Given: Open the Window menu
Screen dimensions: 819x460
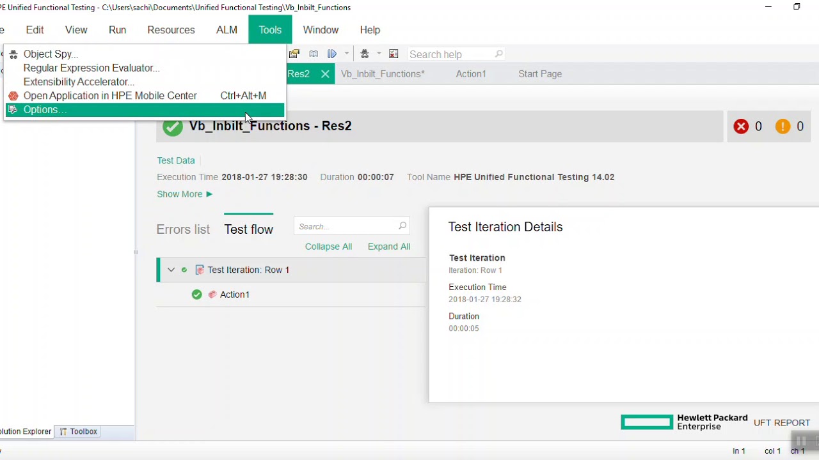Looking at the screenshot, I should coord(321,30).
